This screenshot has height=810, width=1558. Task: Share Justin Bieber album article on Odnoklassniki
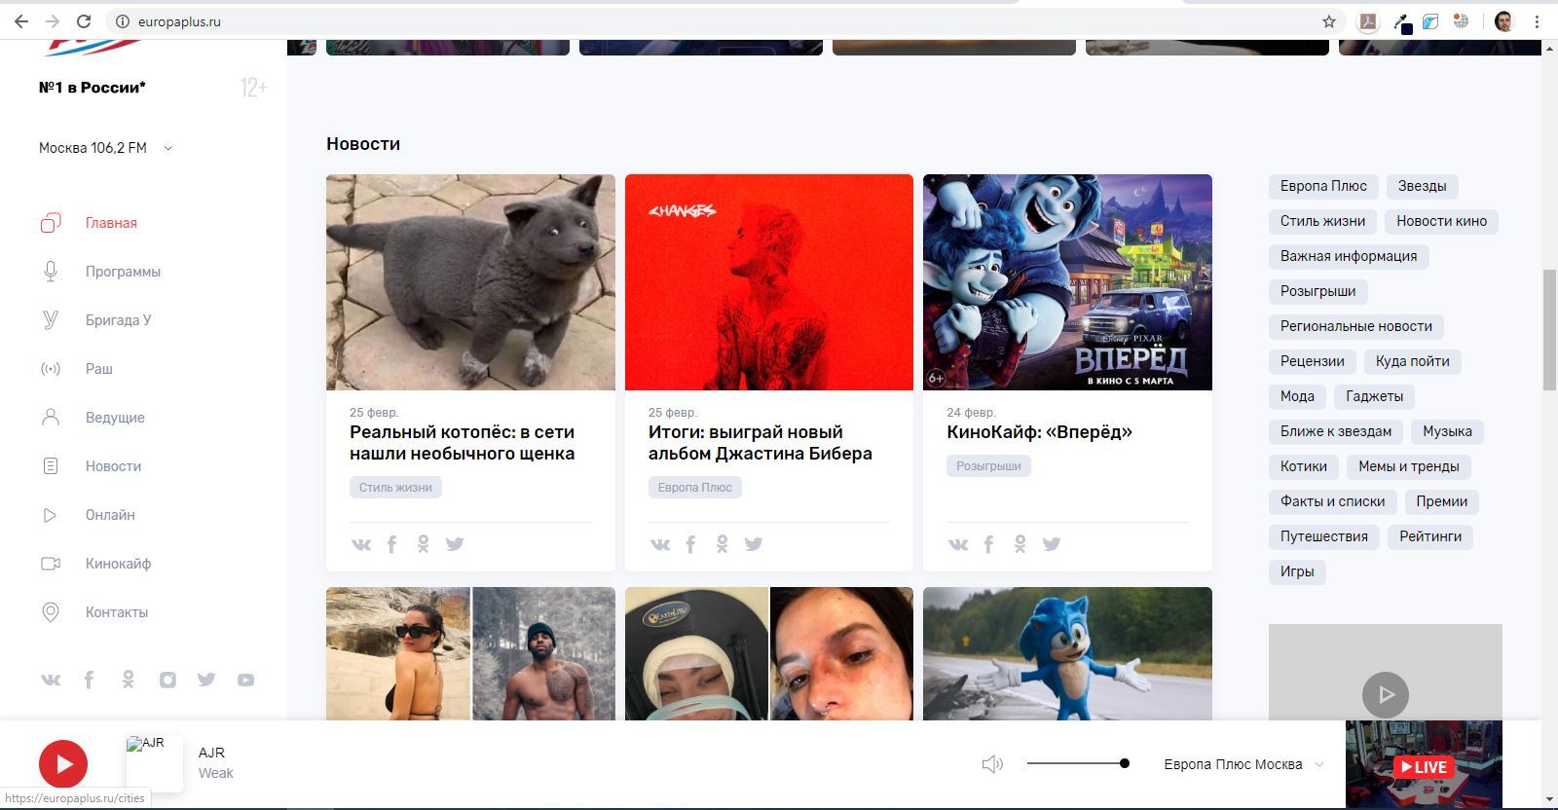(x=722, y=544)
